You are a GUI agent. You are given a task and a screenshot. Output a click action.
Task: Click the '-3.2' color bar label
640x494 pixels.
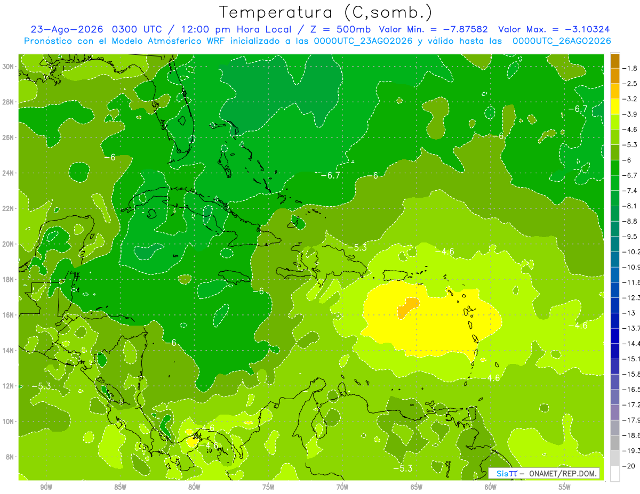630,99
